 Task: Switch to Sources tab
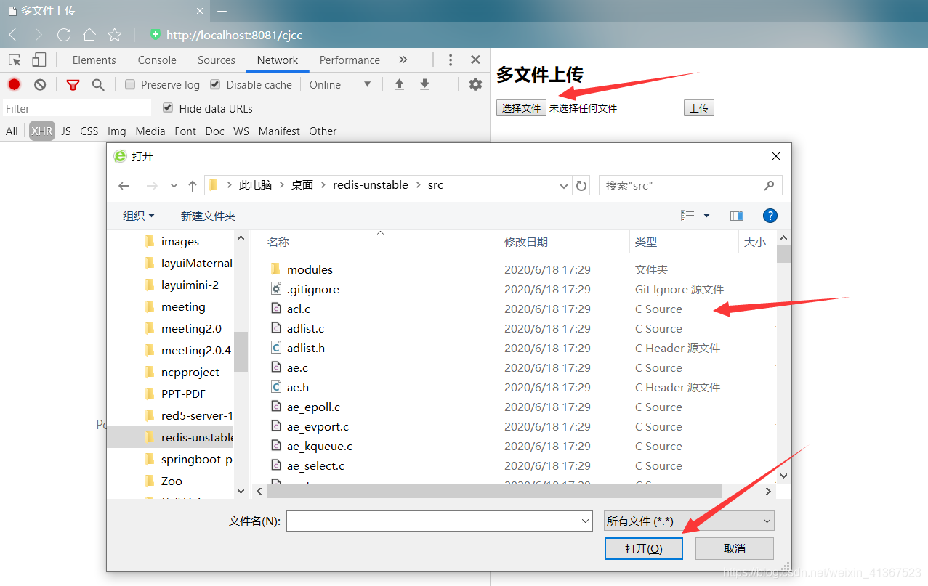pyautogui.click(x=217, y=60)
